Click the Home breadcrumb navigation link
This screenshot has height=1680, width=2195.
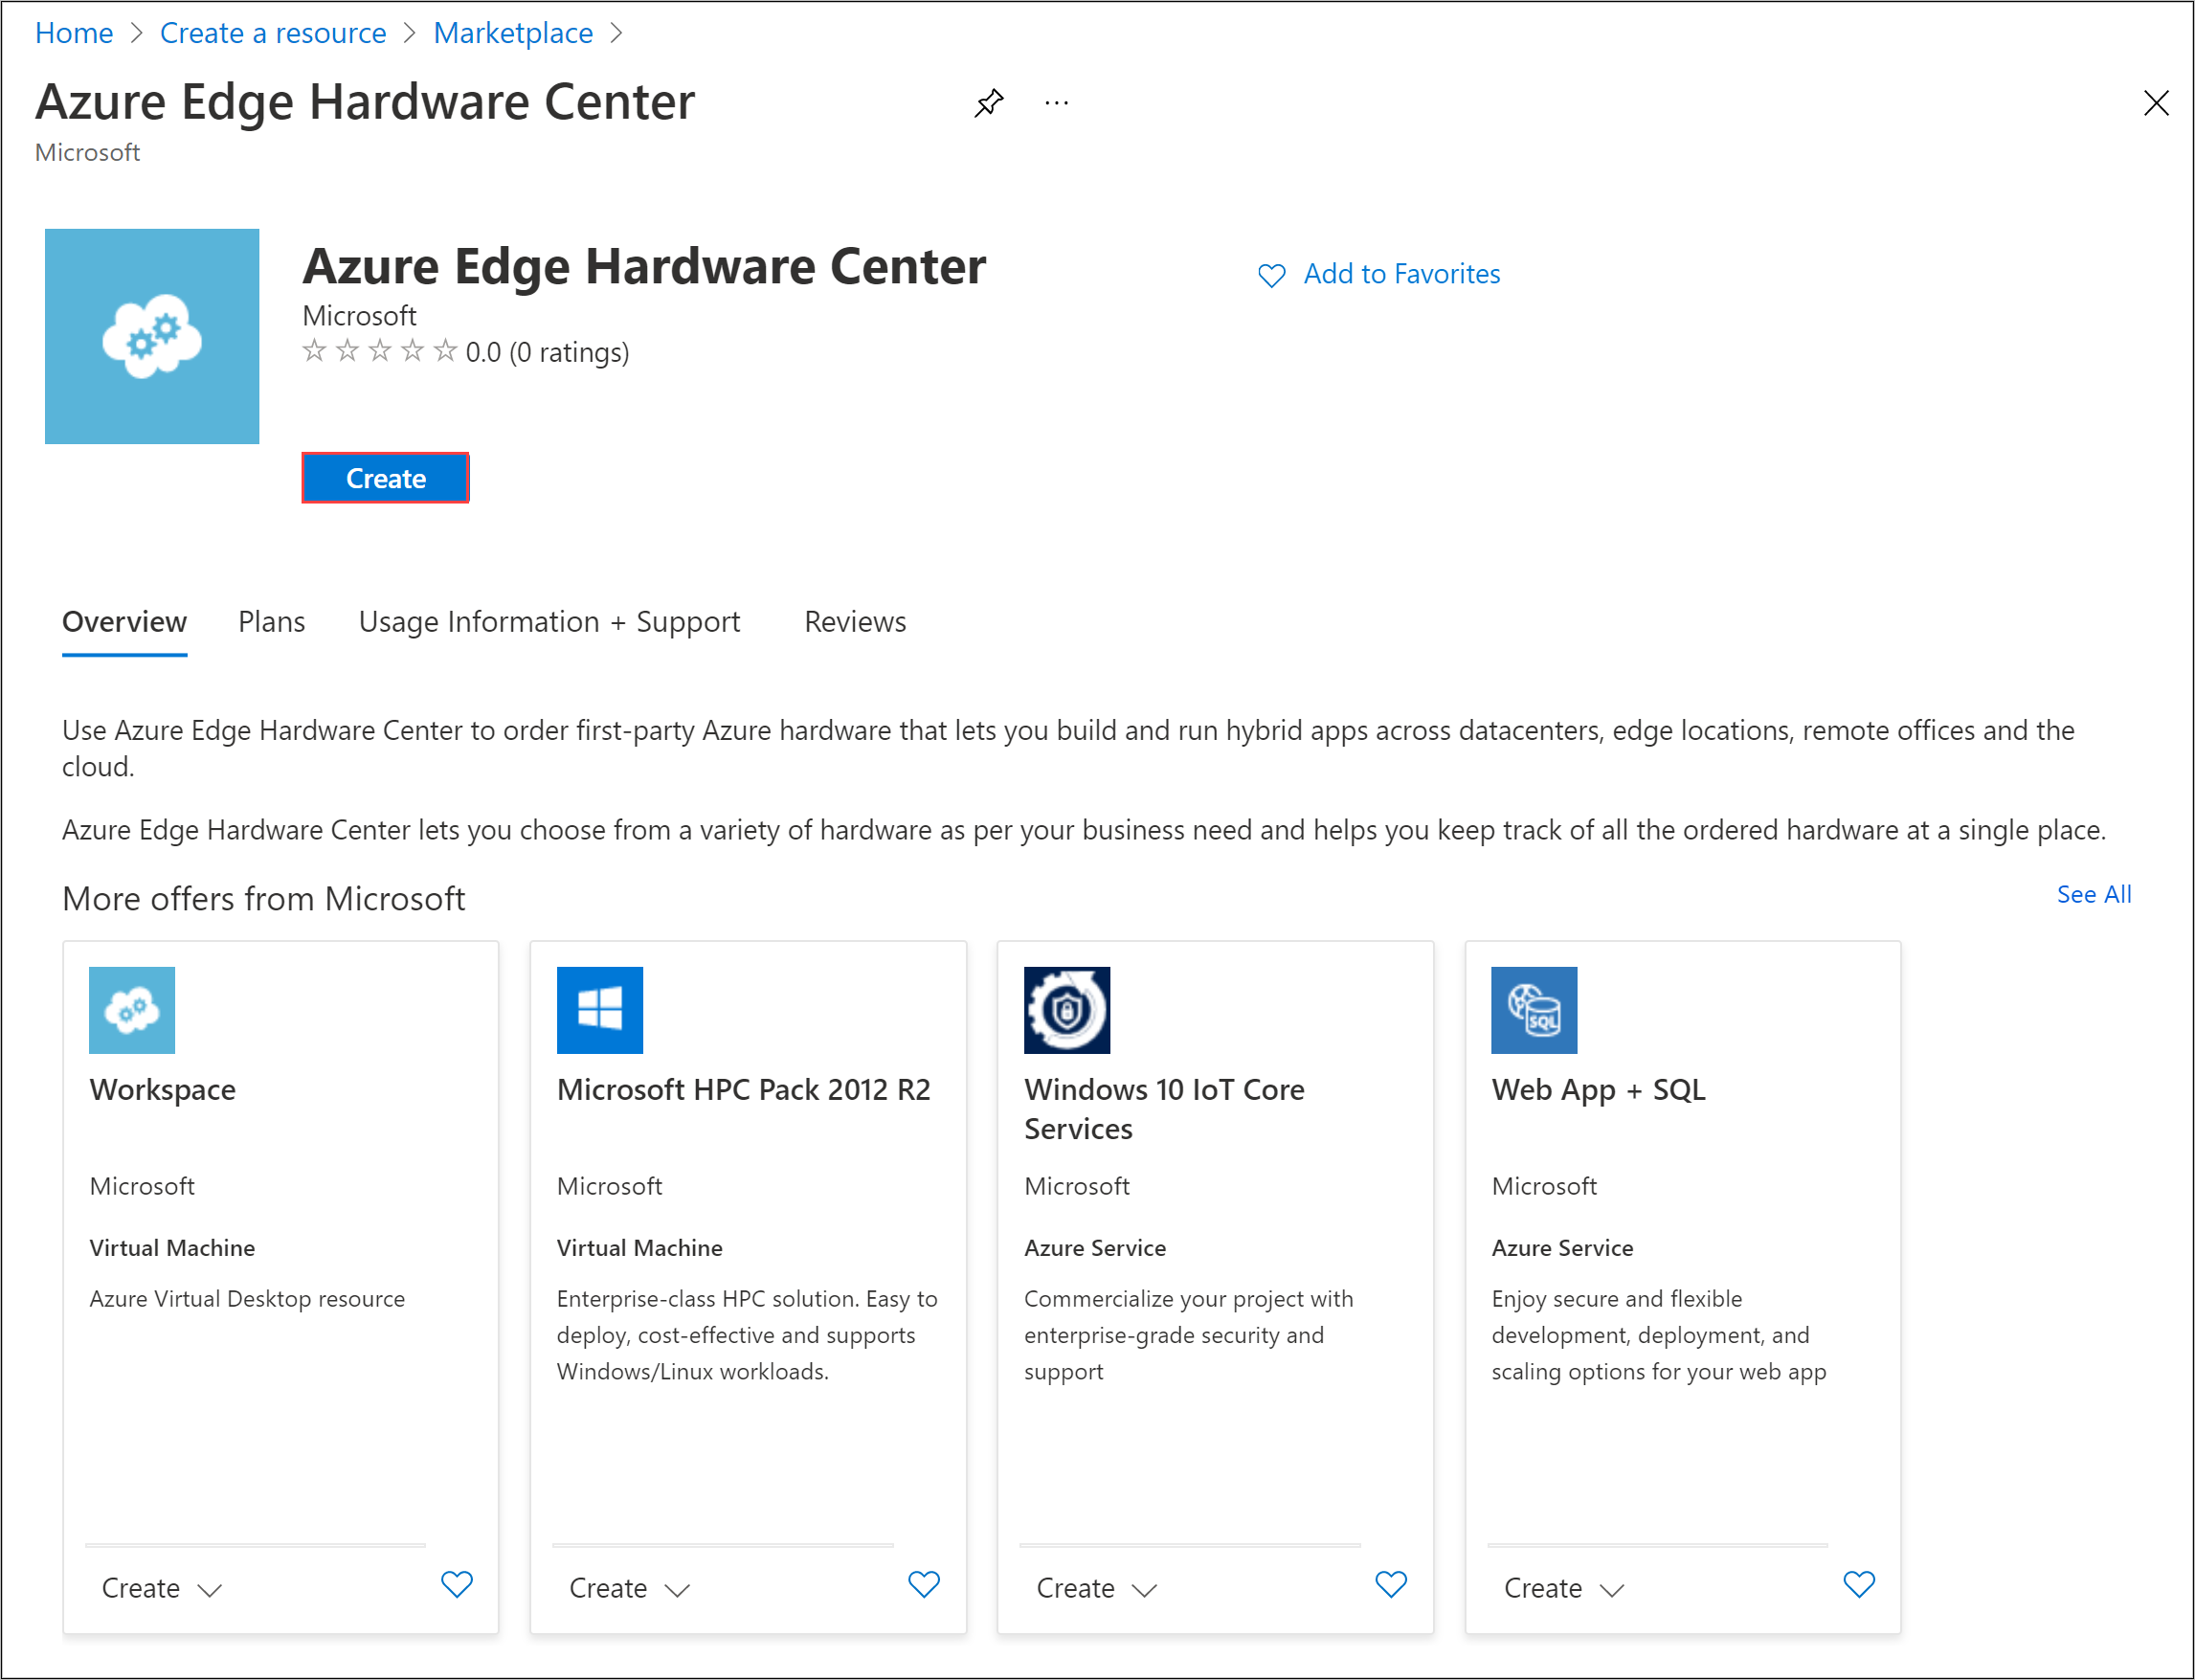(x=74, y=30)
